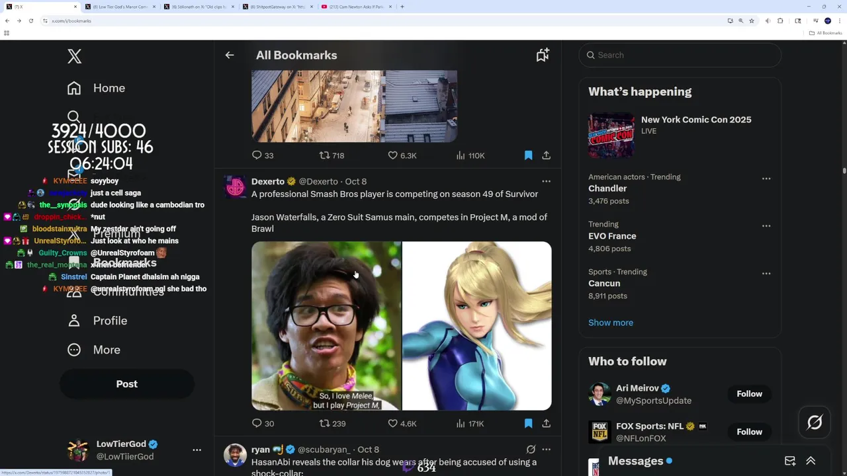This screenshot has width=847, height=476.
Task: Click Grok icon on ryan's post
Action: pos(531,450)
